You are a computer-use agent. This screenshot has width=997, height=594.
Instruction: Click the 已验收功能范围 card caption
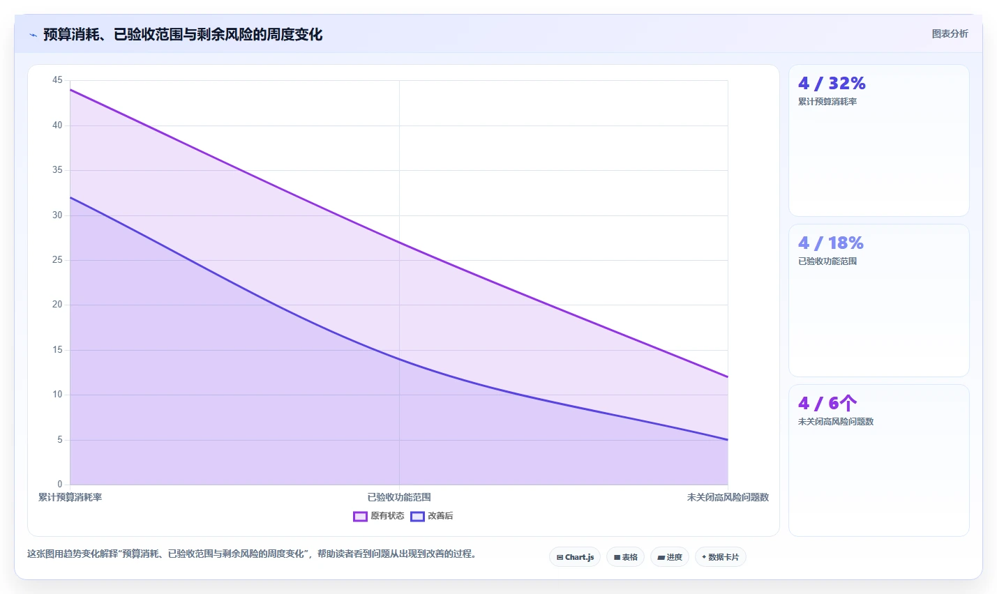(x=827, y=261)
